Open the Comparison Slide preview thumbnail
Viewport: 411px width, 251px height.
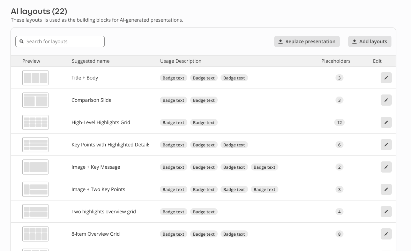(35, 100)
